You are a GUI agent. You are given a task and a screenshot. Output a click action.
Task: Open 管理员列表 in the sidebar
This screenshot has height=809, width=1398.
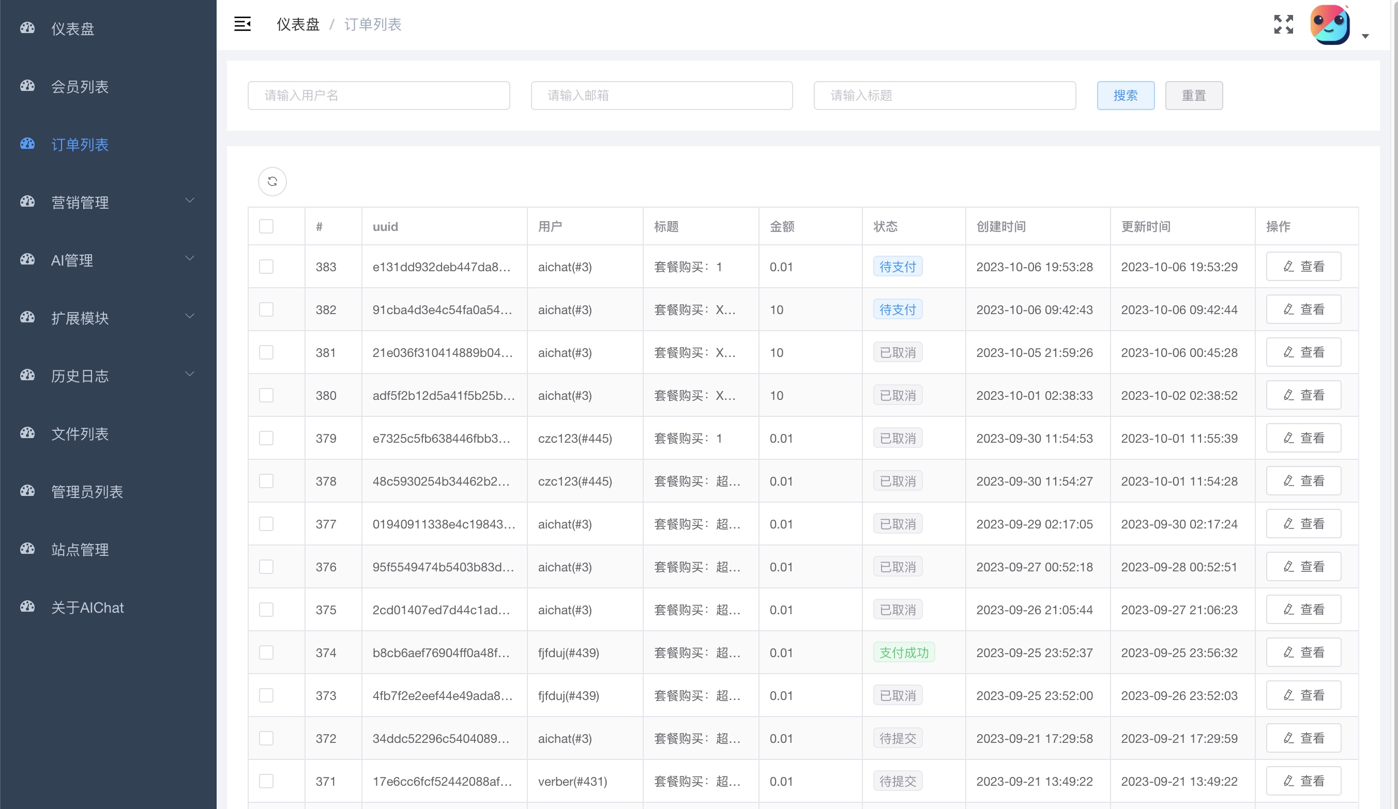point(87,491)
